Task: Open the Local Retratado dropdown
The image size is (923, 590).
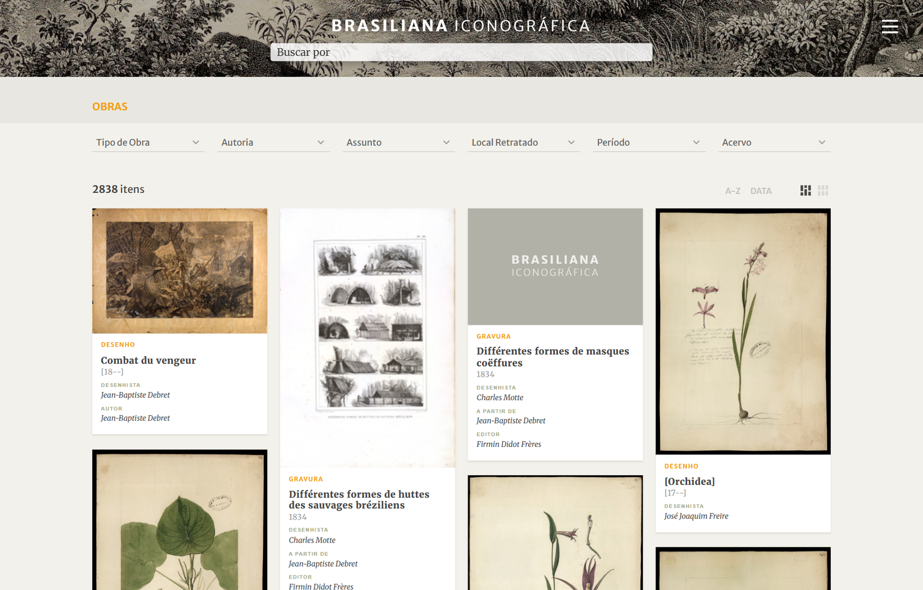Action: (x=524, y=143)
